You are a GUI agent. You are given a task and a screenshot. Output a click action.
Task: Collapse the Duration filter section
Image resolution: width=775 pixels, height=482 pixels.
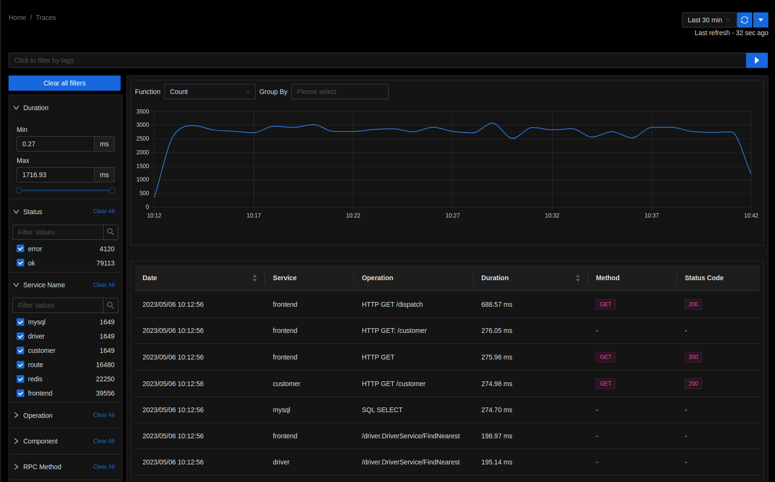(x=17, y=108)
